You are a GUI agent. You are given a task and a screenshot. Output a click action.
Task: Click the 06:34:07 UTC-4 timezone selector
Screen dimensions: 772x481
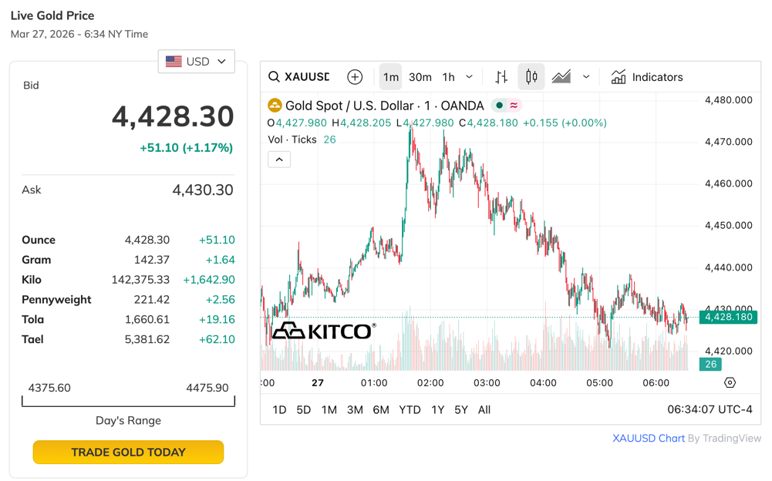710,410
